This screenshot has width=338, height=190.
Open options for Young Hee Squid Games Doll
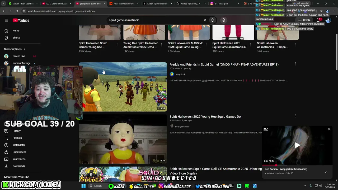pos(295,116)
